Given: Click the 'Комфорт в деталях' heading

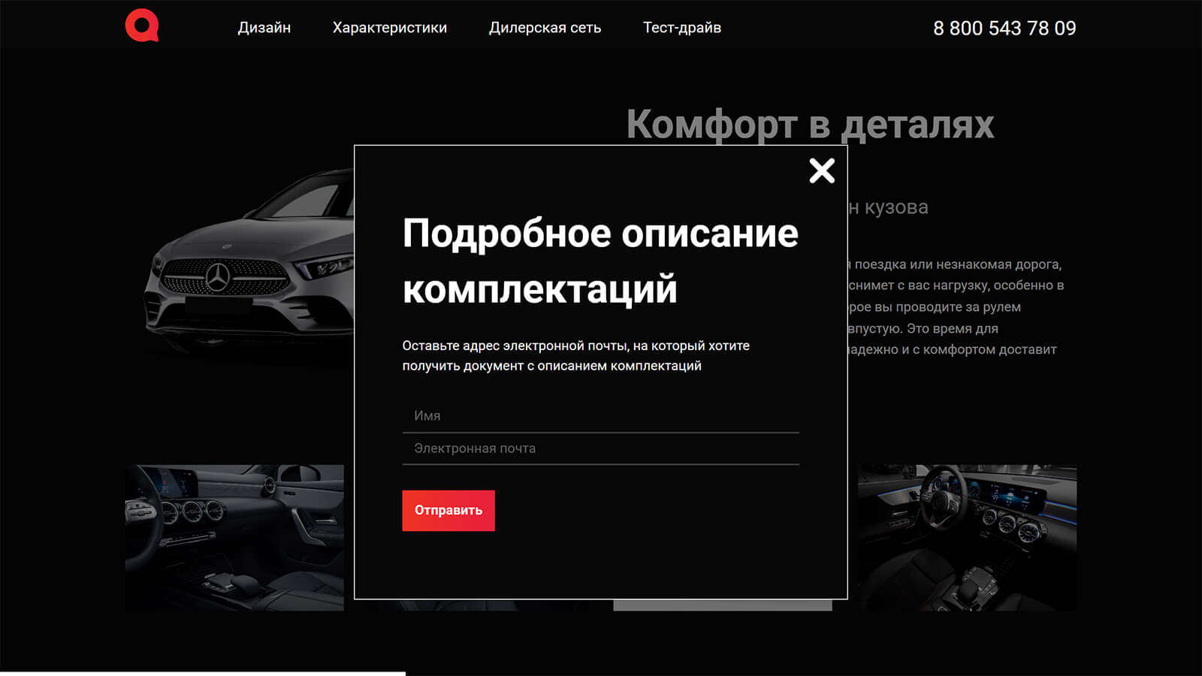Looking at the screenshot, I should coord(811,124).
